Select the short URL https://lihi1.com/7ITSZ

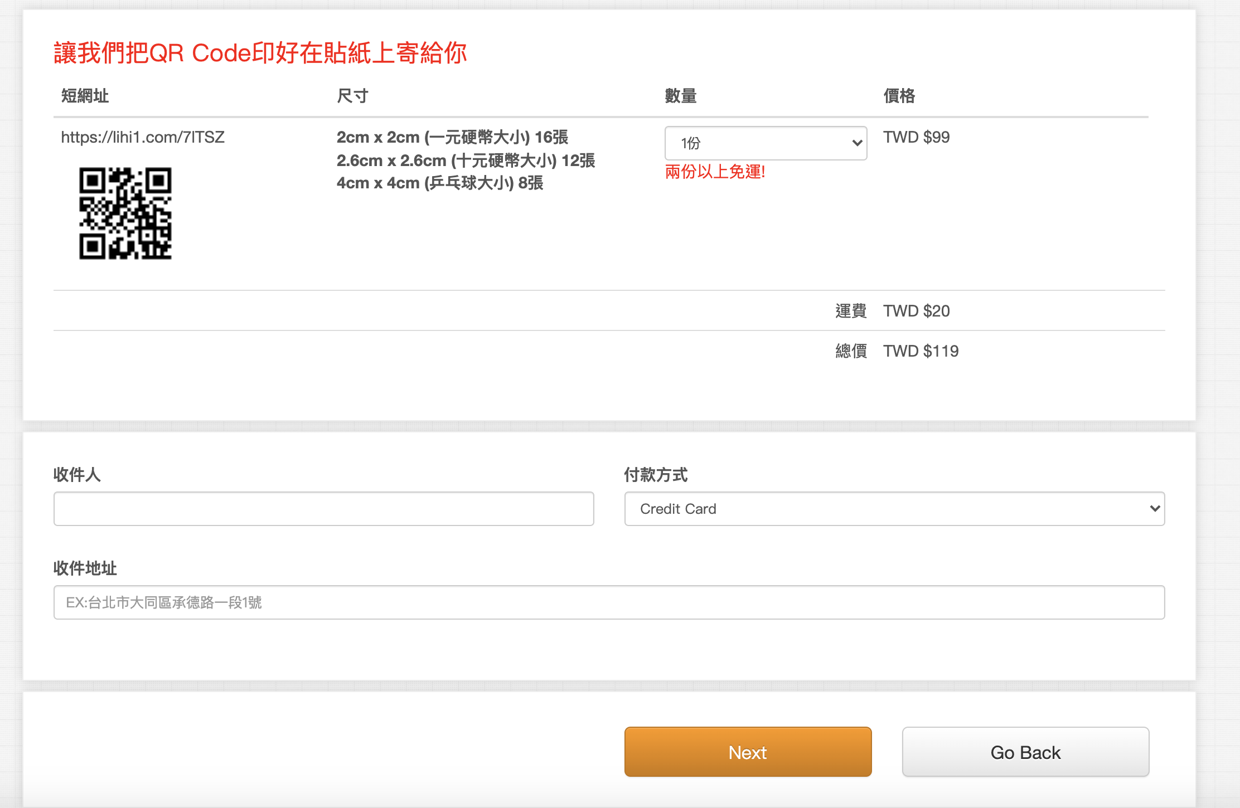click(143, 137)
